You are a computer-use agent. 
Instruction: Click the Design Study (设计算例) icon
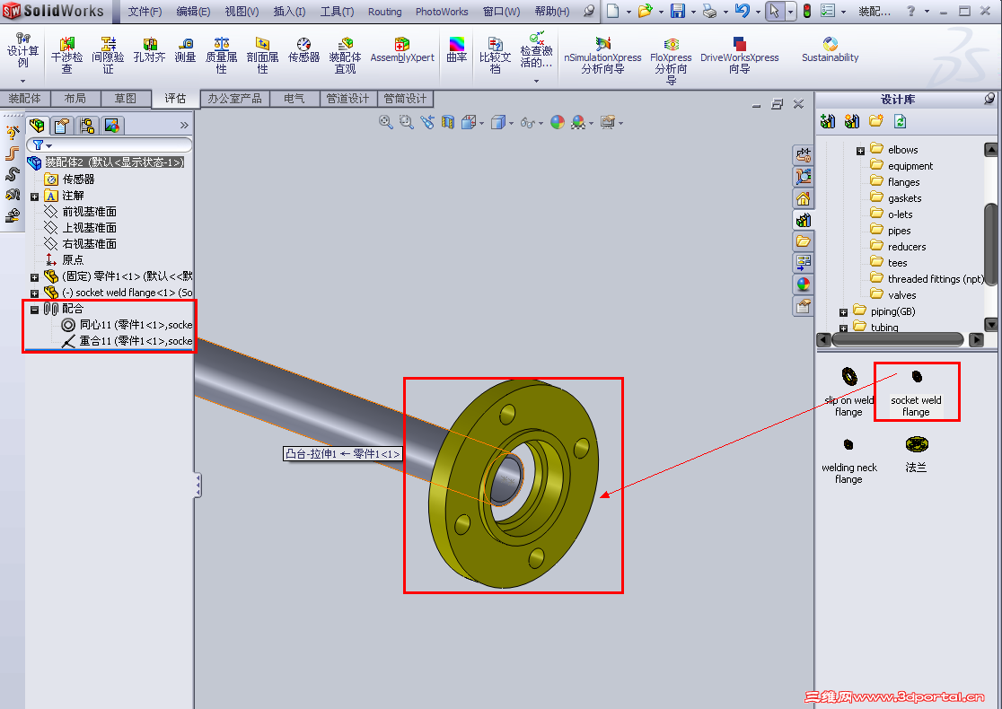pyautogui.click(x=23, y=51)
